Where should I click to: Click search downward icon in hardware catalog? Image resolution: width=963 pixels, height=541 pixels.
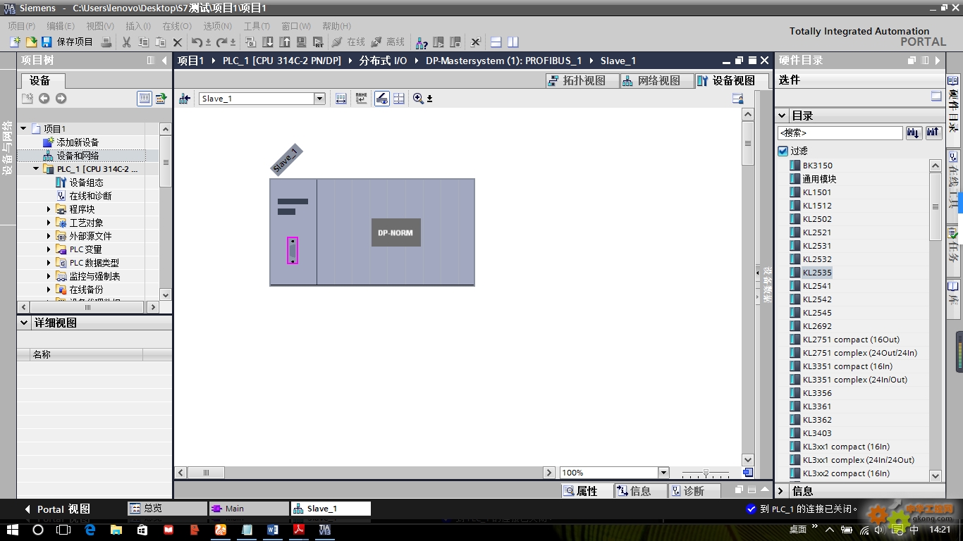pos(914,132)
